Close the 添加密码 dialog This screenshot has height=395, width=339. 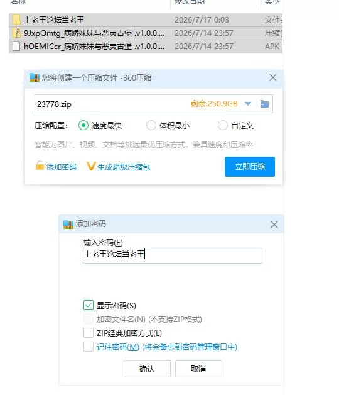274,225
